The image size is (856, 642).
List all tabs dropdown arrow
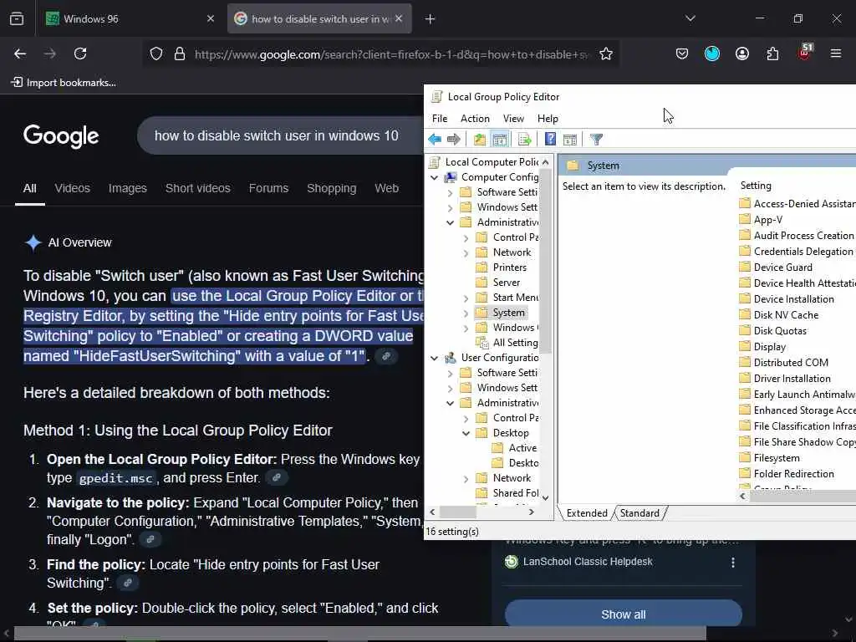(690, 18)
